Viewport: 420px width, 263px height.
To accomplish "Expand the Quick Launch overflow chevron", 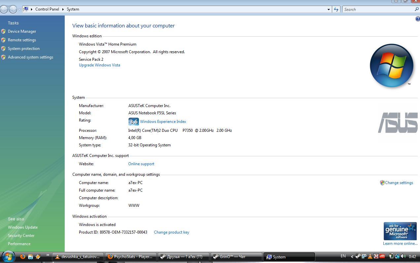I will (x=48, y=255).
